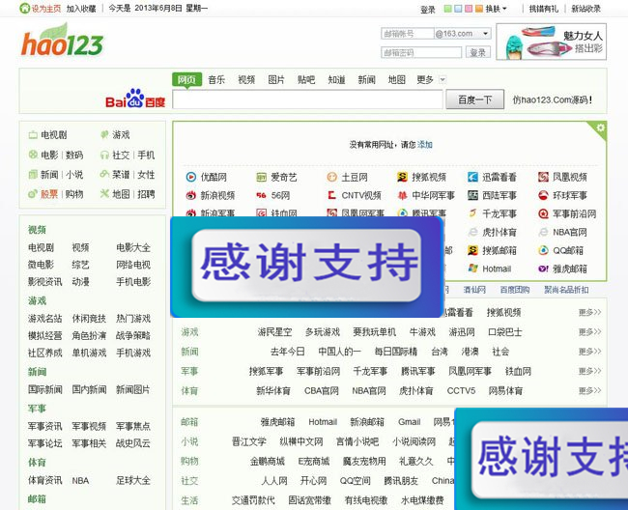Expand 更多>> next to 搜狐视频 row
Viewport: 628px width, 510px height.
click(x=589, y=312)
